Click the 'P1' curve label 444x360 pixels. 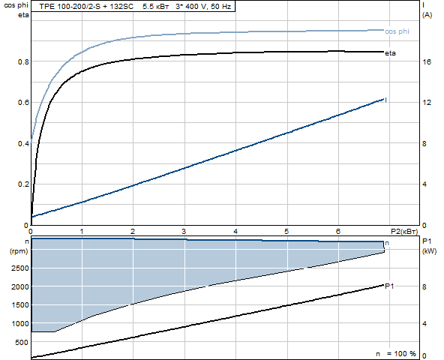[x=389, y=286]
